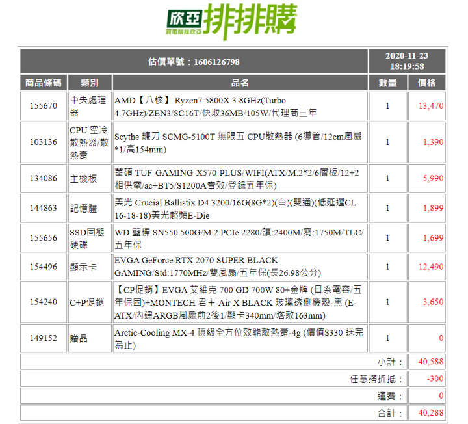Viewport: 468px width, 424px height.
Task: Click 美光 Crucial Ballistix D4 product name
Action: (235, 209)
